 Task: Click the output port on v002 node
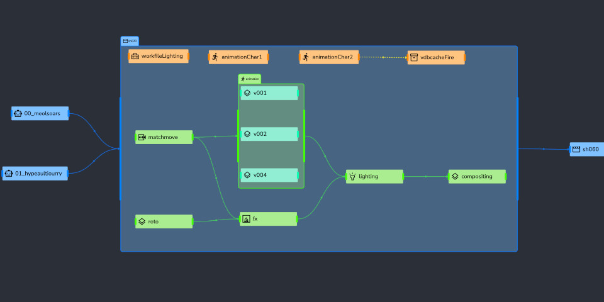(298, 134)
